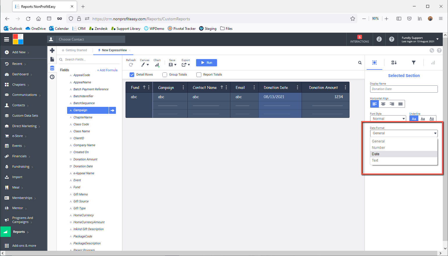The width and height of the screenshot is (448, 256).
Task: Open Dashboard in sidebar
Action: (20, 74)
